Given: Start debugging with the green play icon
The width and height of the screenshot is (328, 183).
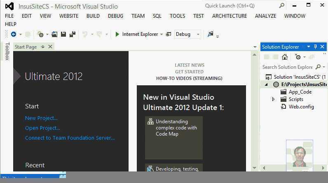Looking at the screenshot, I should point(117,35).
